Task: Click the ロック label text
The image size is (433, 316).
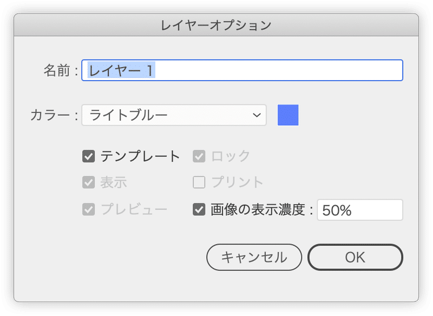Action: point(231,156)
